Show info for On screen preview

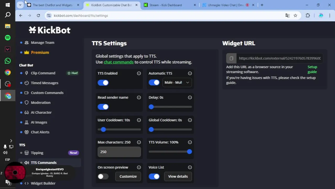[139, 167]
